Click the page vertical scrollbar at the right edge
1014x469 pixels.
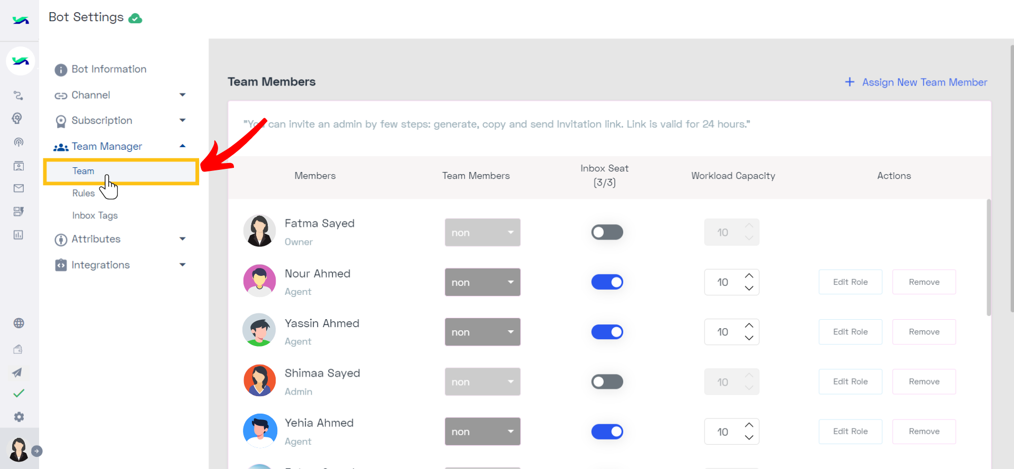[1011, 179]
